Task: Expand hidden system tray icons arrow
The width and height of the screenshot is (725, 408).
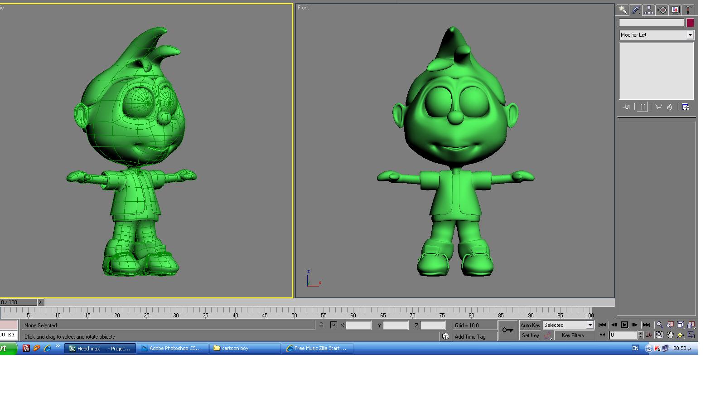Action: [x=649, y=348]
